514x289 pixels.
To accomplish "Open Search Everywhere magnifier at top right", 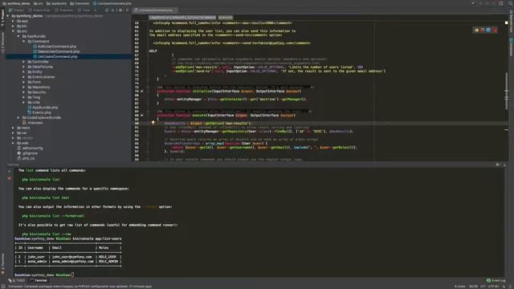I will (x=510, y=3).
